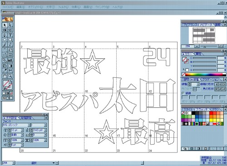The height and width of the screenshot is (166, 227).
Task: Select the Zoom magnifier tool
Action: [x=10, y=76]
